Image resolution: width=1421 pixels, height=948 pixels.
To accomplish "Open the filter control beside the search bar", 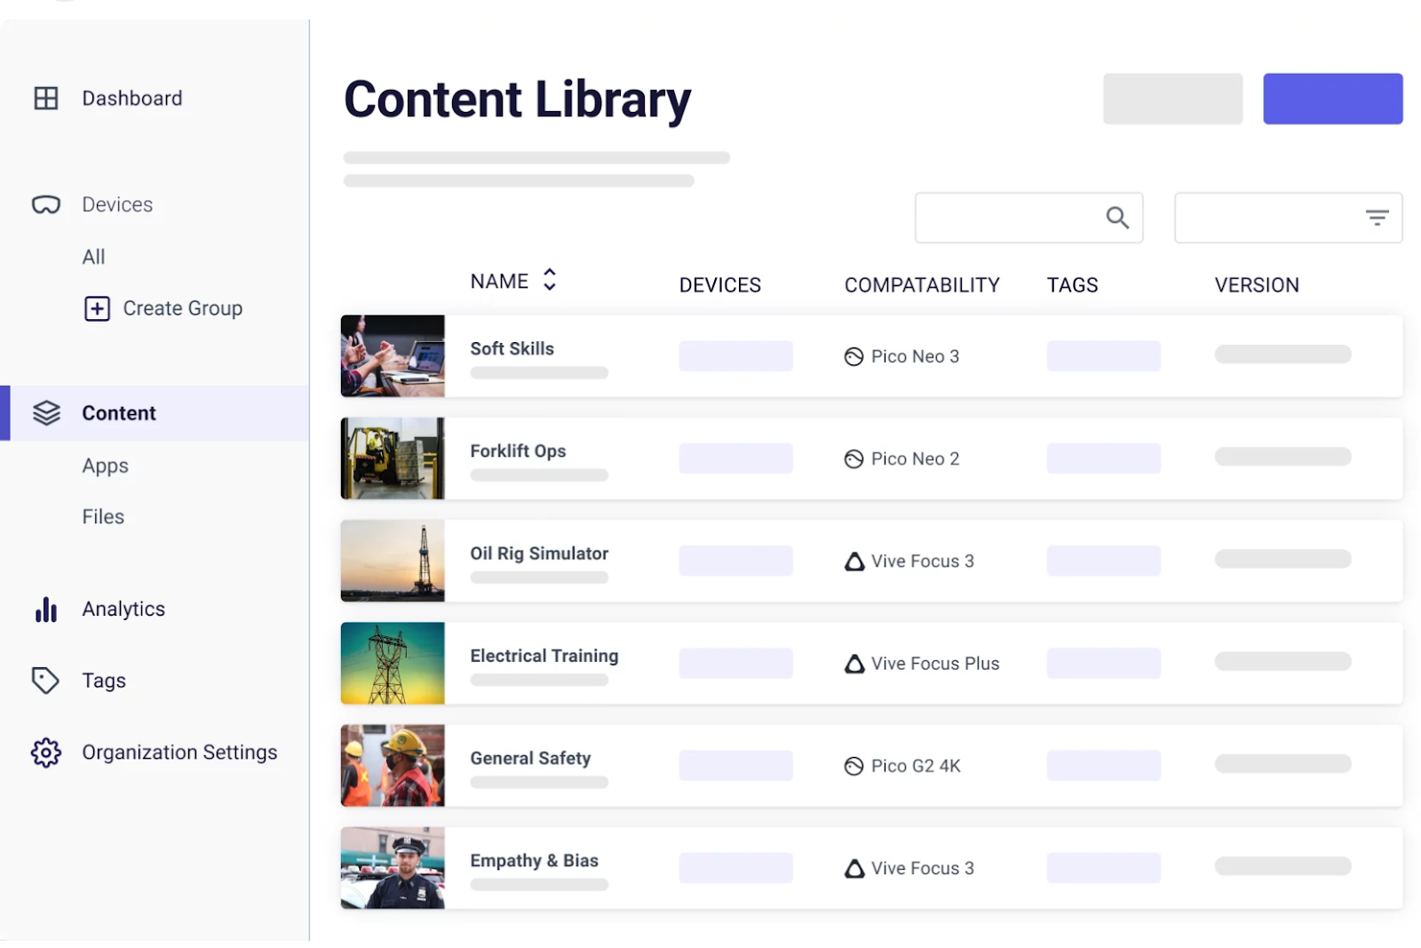I will tap(1377, 216).
